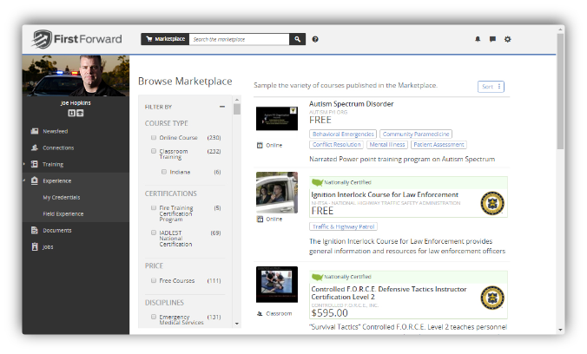Click the Mental Illness tag

pyautogui.click(x=387, y=144)
